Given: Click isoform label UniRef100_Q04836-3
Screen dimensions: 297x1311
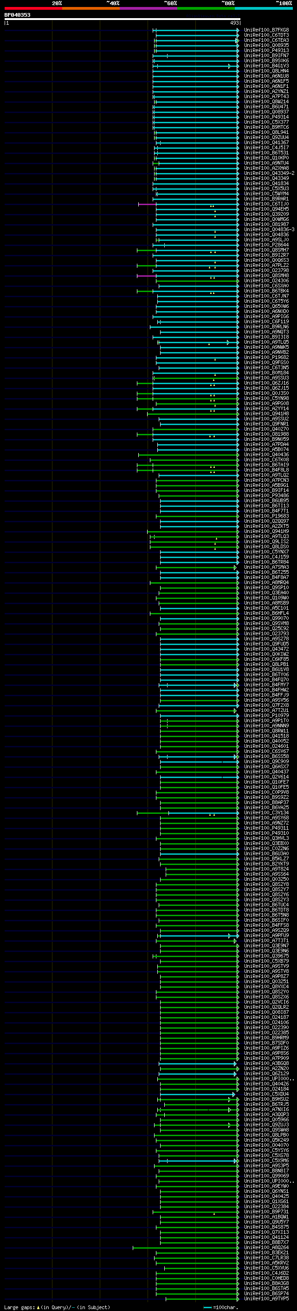Looking at the screenshot, I should [269, 230].
